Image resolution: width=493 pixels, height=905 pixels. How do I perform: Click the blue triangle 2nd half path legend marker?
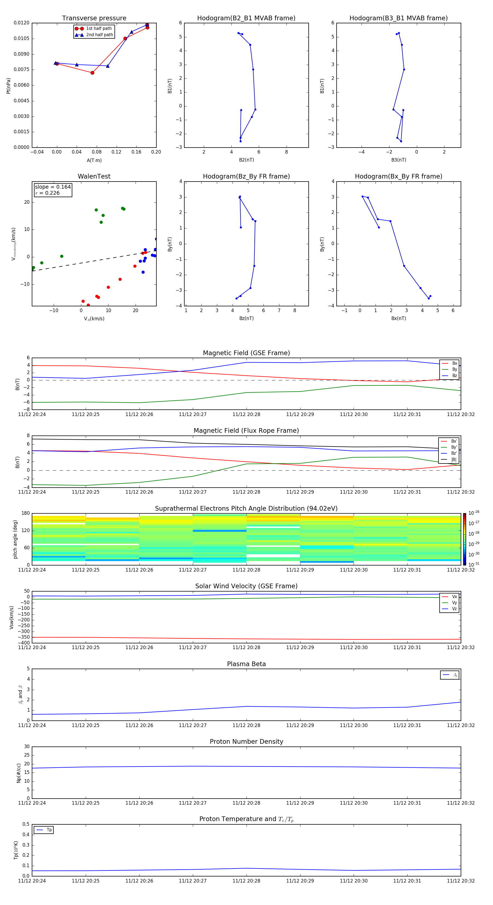tap(79, 35)
